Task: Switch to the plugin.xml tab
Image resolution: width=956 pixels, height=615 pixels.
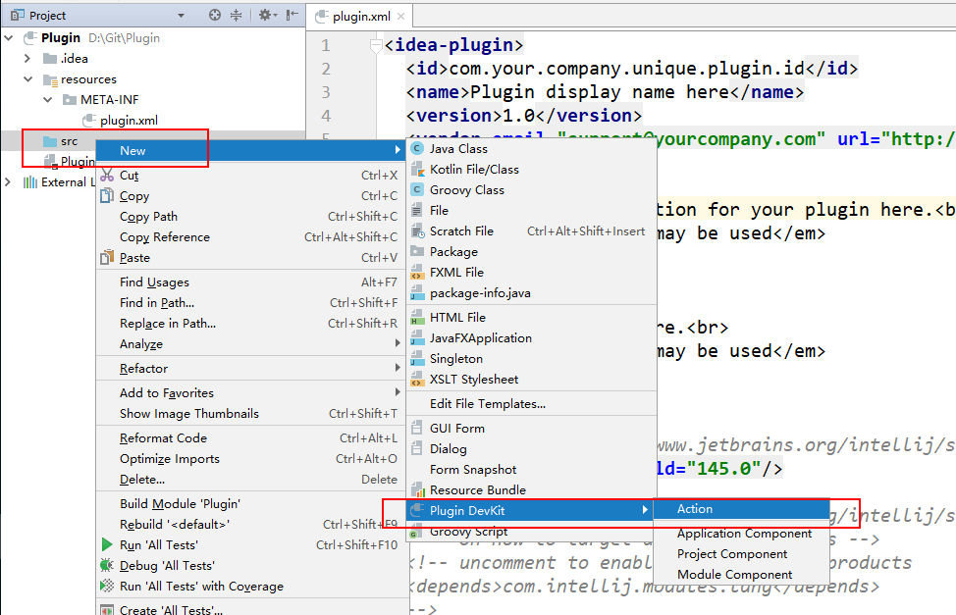Action: pos(361,17)
